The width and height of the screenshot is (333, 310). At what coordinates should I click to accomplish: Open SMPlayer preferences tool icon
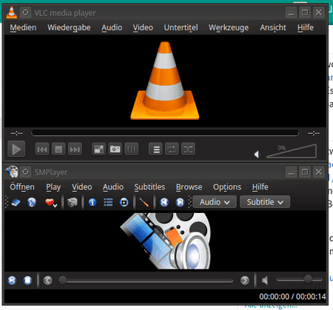tap(144, 203)
